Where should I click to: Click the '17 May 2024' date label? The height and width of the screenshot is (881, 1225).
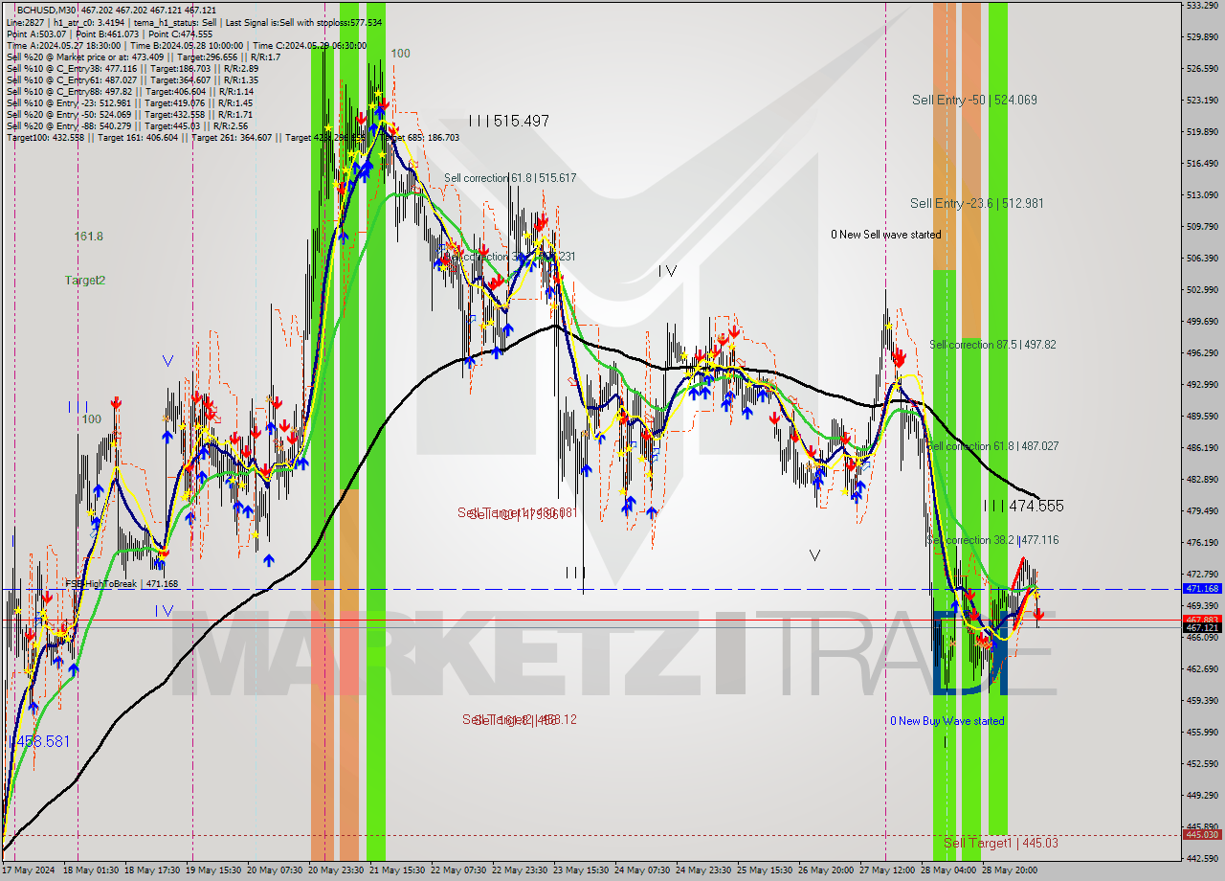[29, 870]
